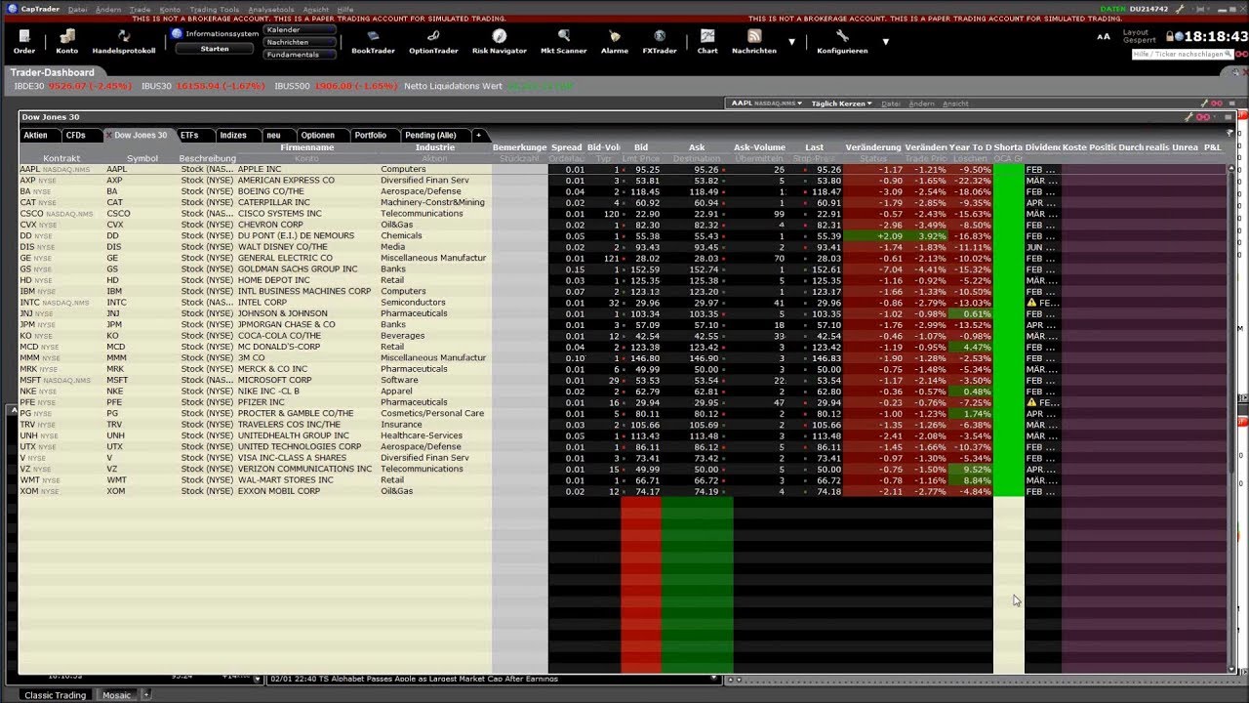Click the Layout Gesperrt lock icon
The width and height of the screenshot is (1249, 703).
pyautogui.click(x=1169, y=36)
